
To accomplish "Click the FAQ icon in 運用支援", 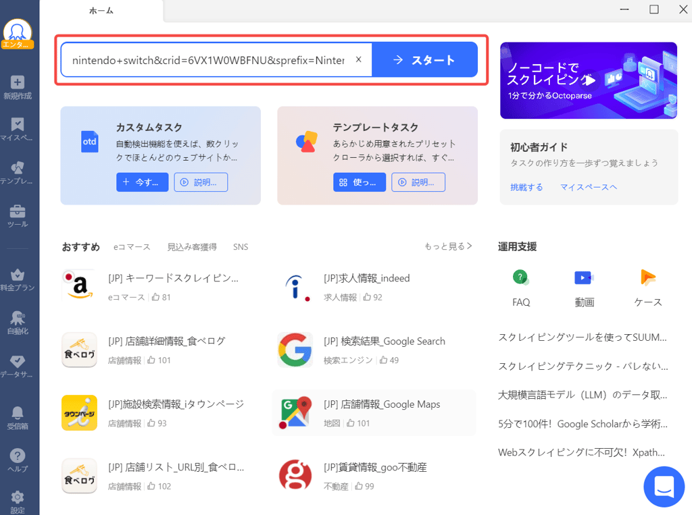I will point(521,277).
